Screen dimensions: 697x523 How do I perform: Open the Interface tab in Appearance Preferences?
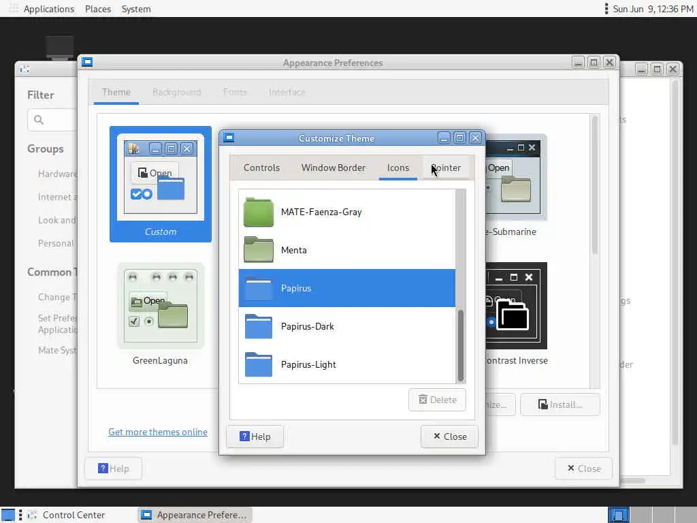[x=287, y=92]
